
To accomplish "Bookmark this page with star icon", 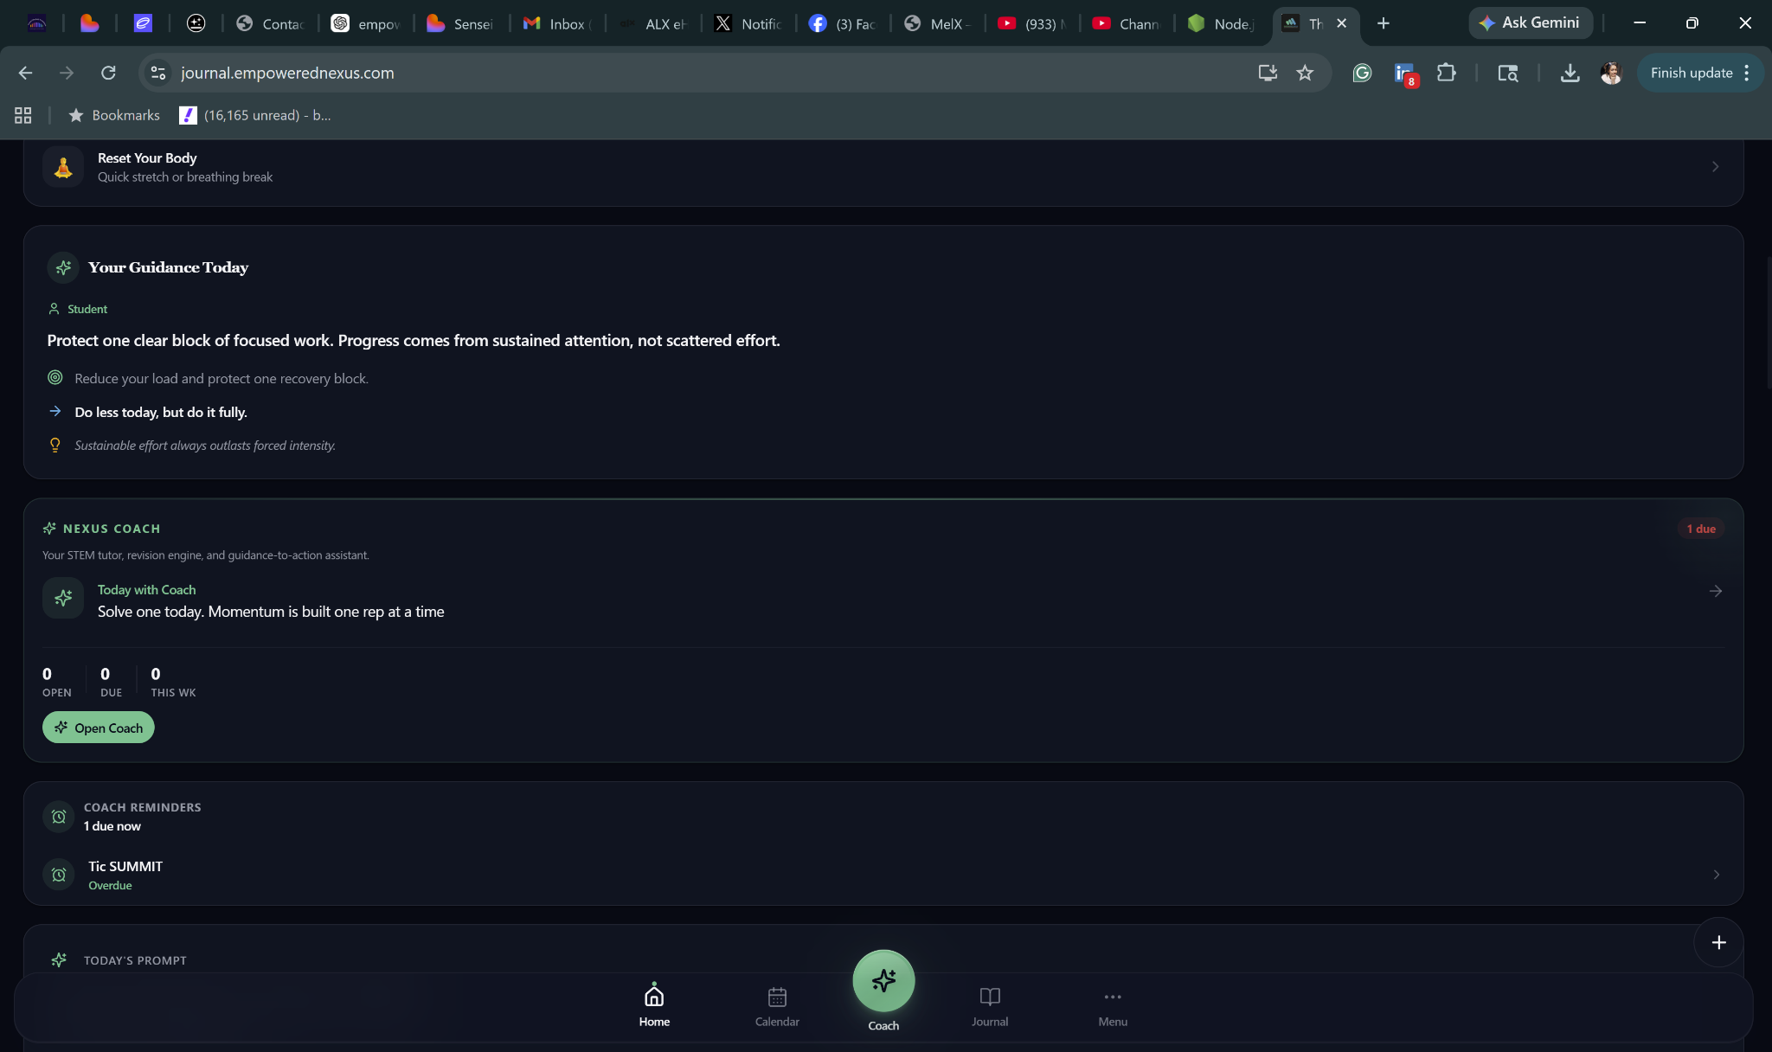I will pyautogui.click(x=1305, y=73).
